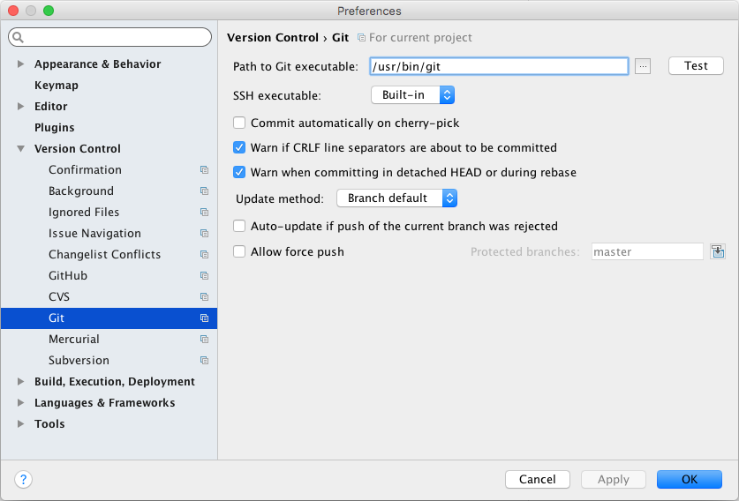Screen dimensions: 739x501
Task: Focus the preferences search box
Action: click(x=115, y=38)
